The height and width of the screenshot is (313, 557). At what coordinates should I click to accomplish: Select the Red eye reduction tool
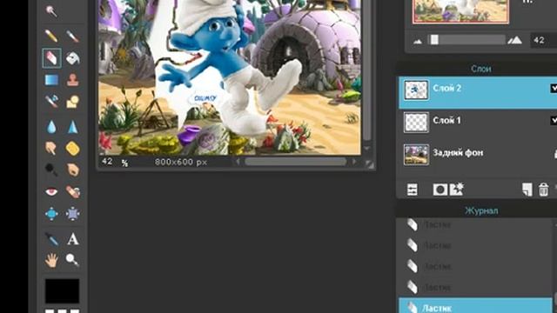(x=51, y=192)
